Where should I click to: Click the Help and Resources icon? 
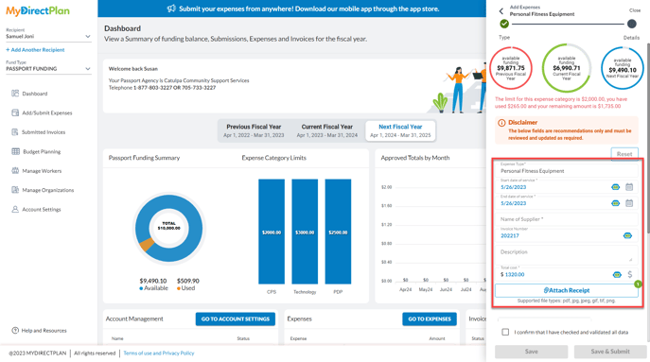[15, 331]
